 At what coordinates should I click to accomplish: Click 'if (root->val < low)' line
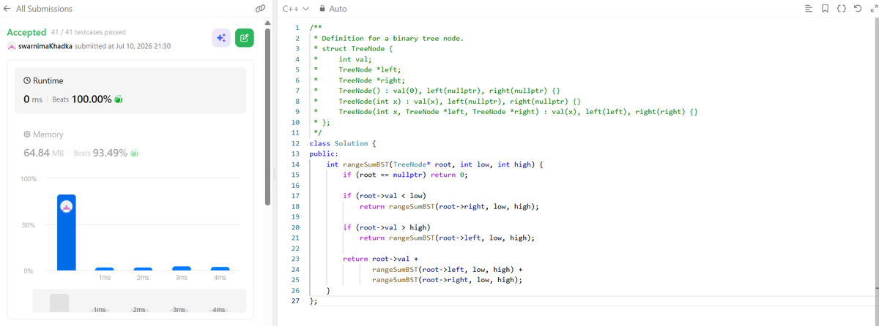tap(385, 196)
